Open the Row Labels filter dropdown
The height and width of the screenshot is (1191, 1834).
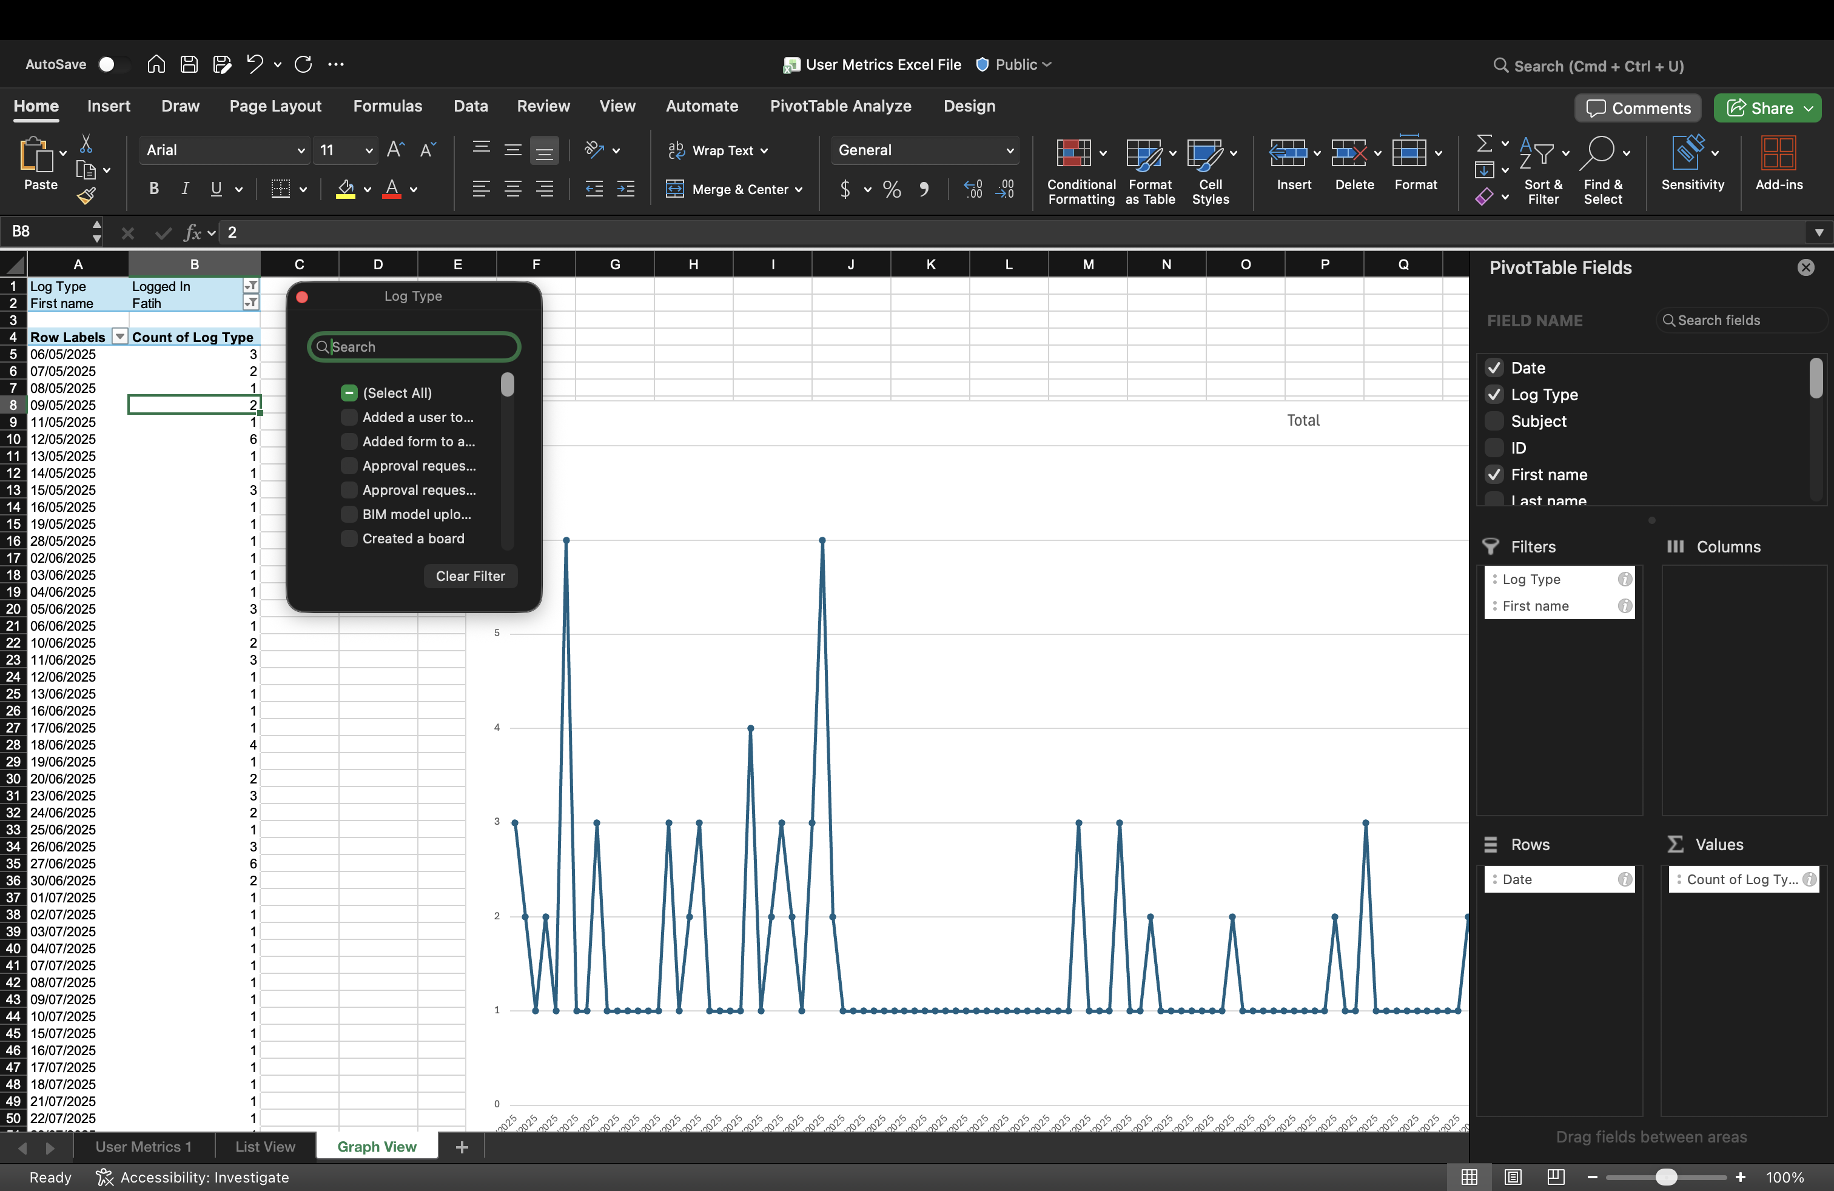pos(119,337)
